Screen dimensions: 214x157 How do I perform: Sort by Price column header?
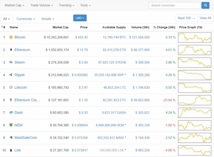tap(84, 27)
